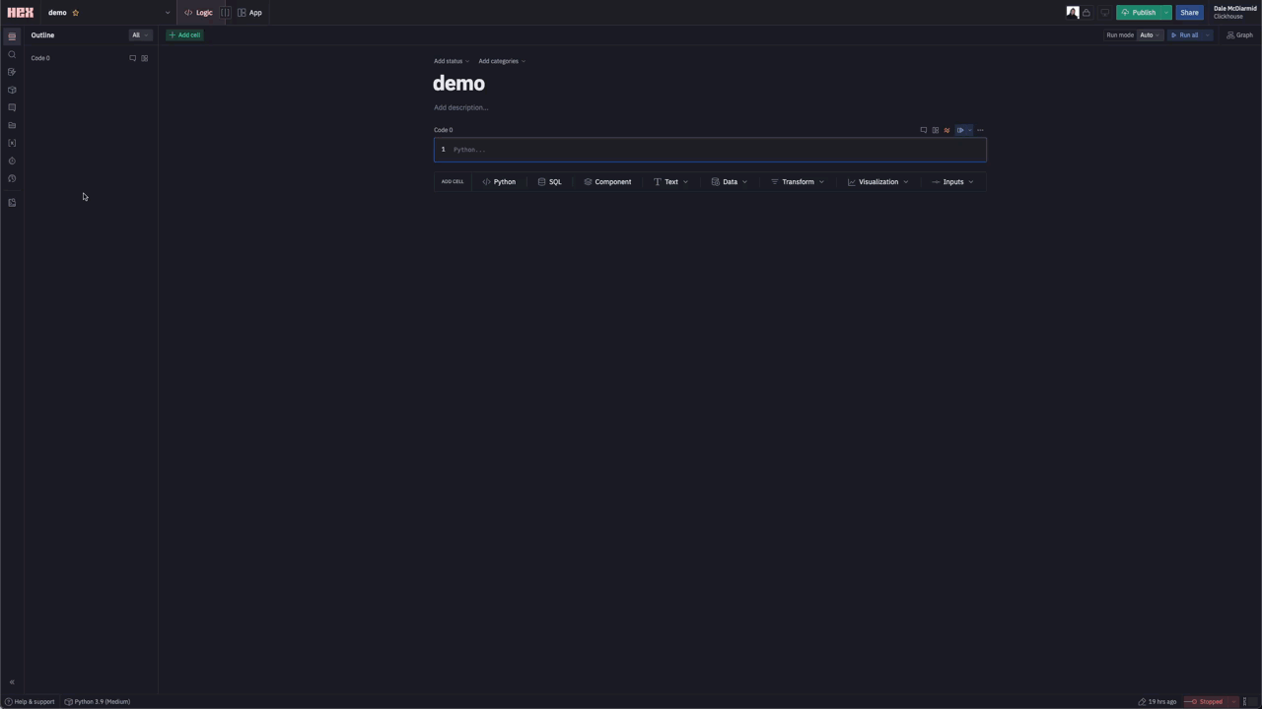1262x709 pixels.
Task: Open the variables [x] sidebar panel
Action: pyautogui.click(x=12, y=143)
